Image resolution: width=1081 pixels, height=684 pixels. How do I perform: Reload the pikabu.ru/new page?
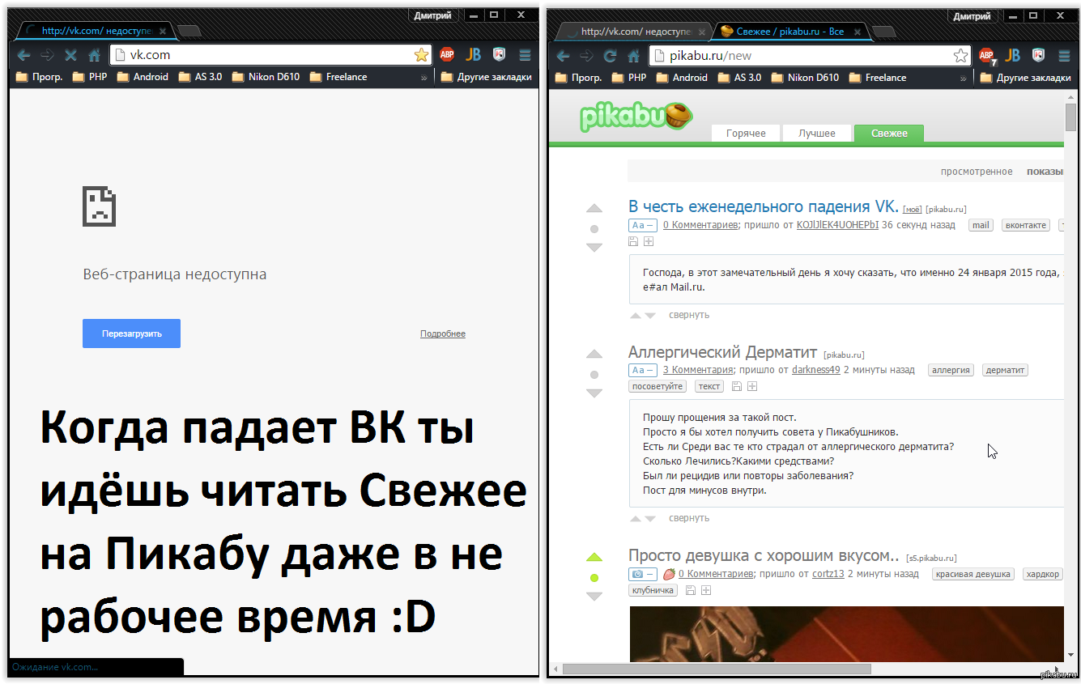[610, 56]
